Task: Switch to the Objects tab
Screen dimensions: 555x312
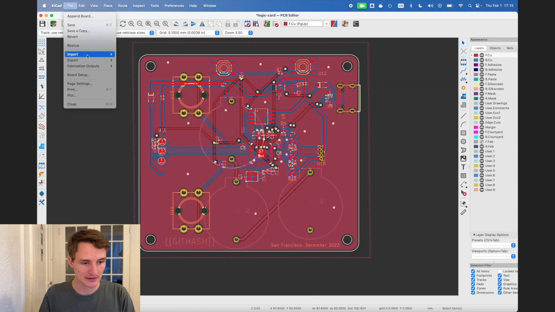Action: click(495, 48)
